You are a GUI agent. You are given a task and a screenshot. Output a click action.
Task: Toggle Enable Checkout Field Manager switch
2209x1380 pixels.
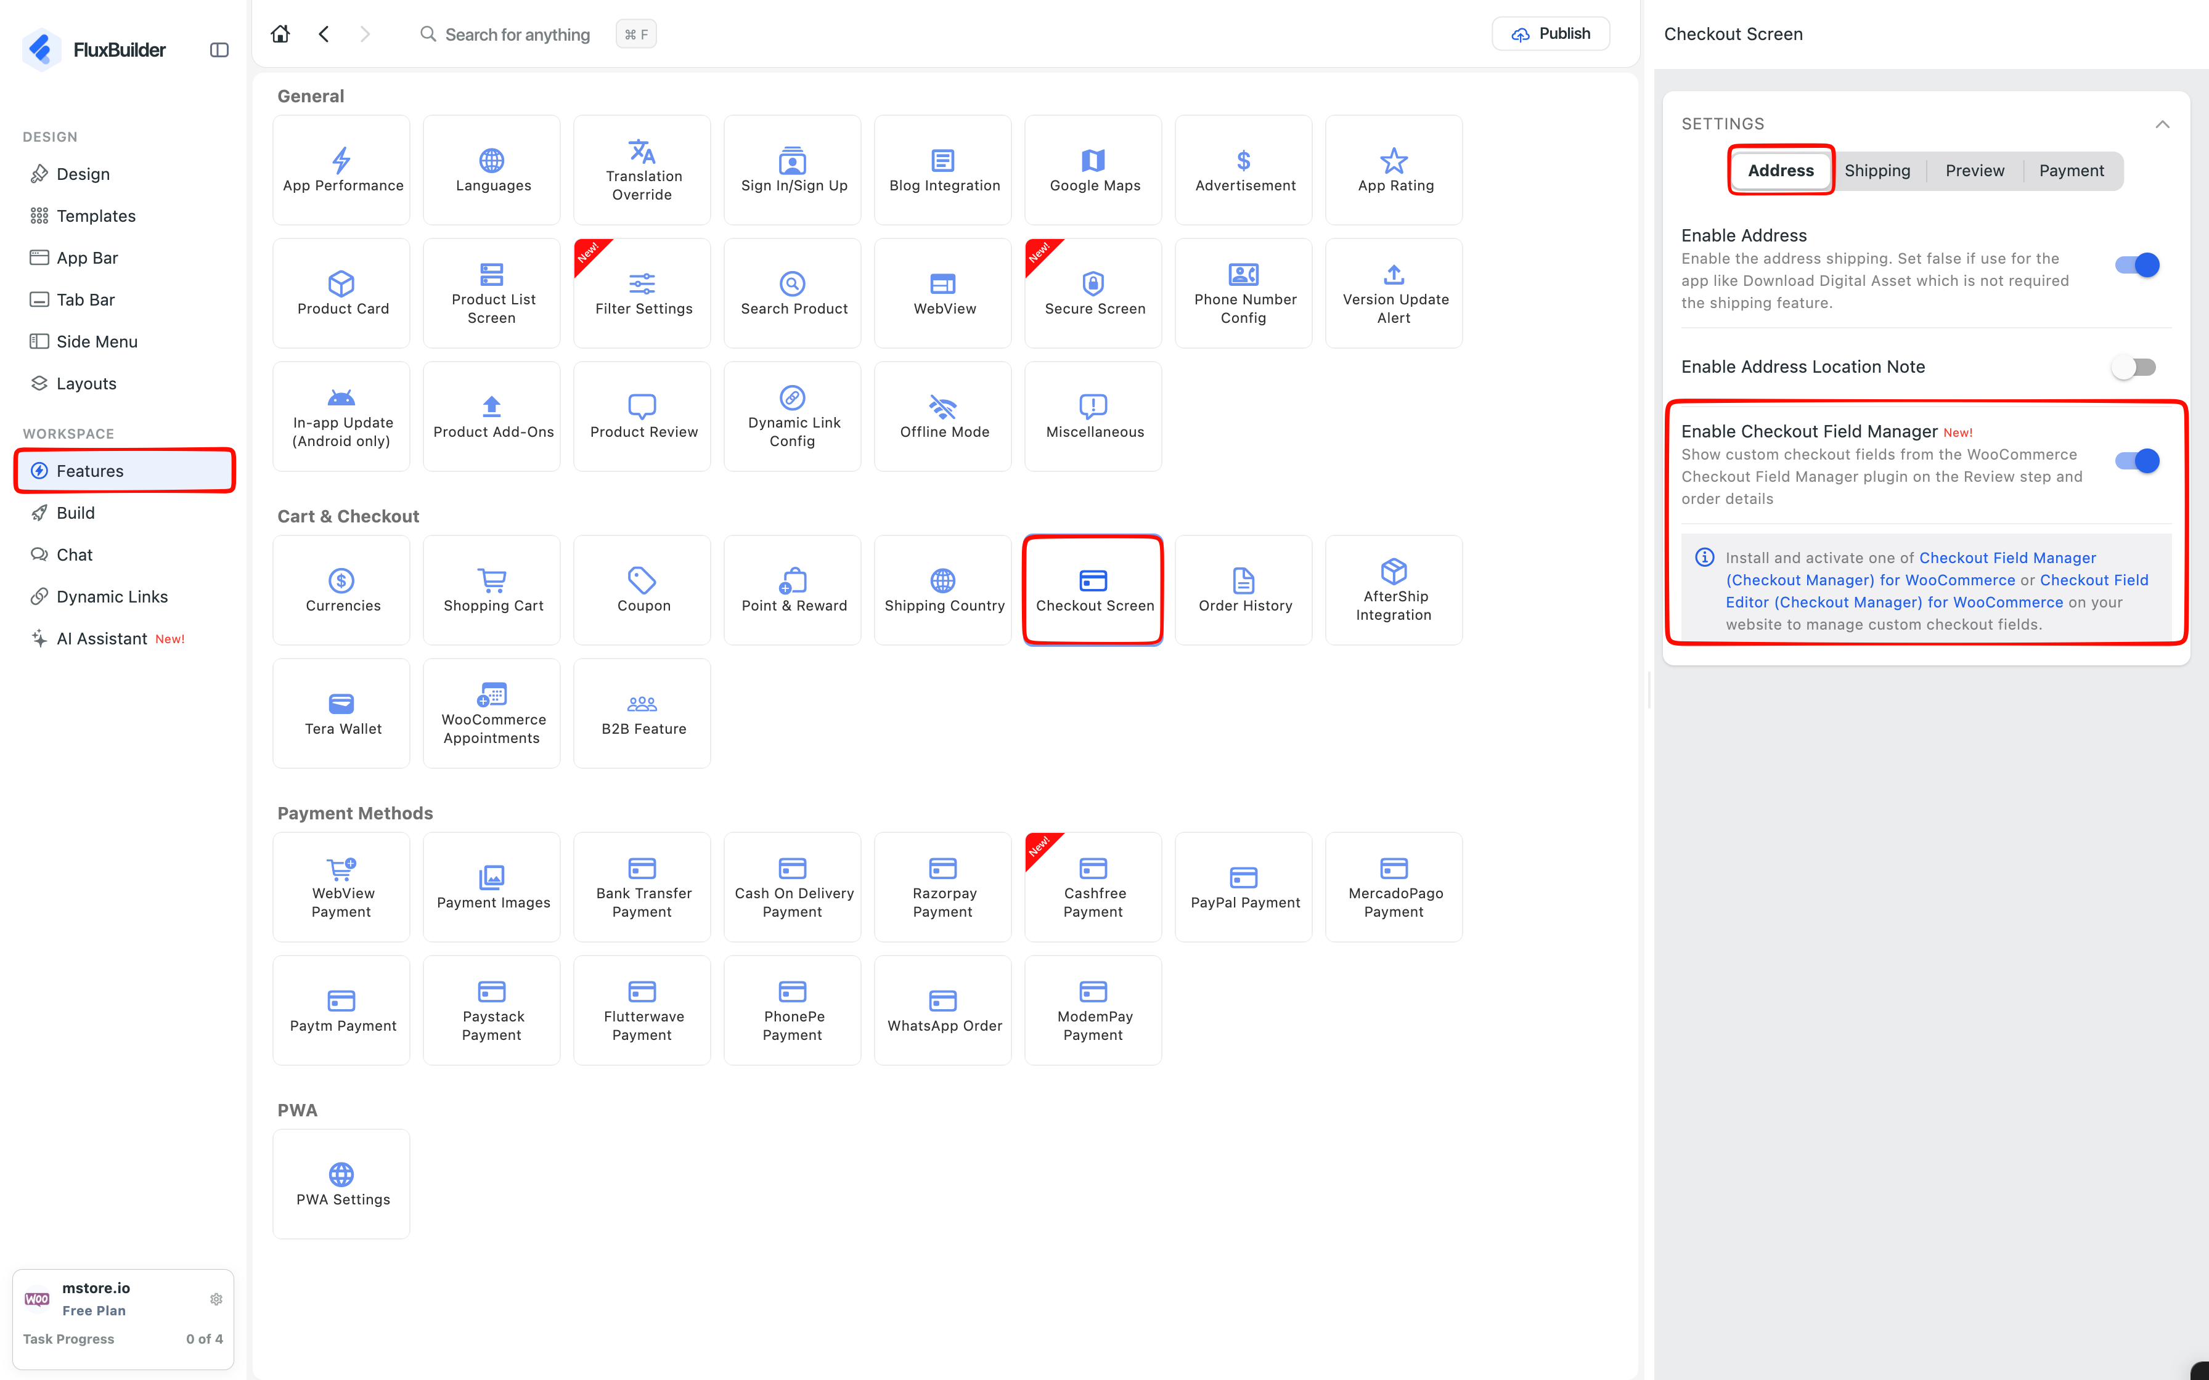click(x=2137, y=461)
